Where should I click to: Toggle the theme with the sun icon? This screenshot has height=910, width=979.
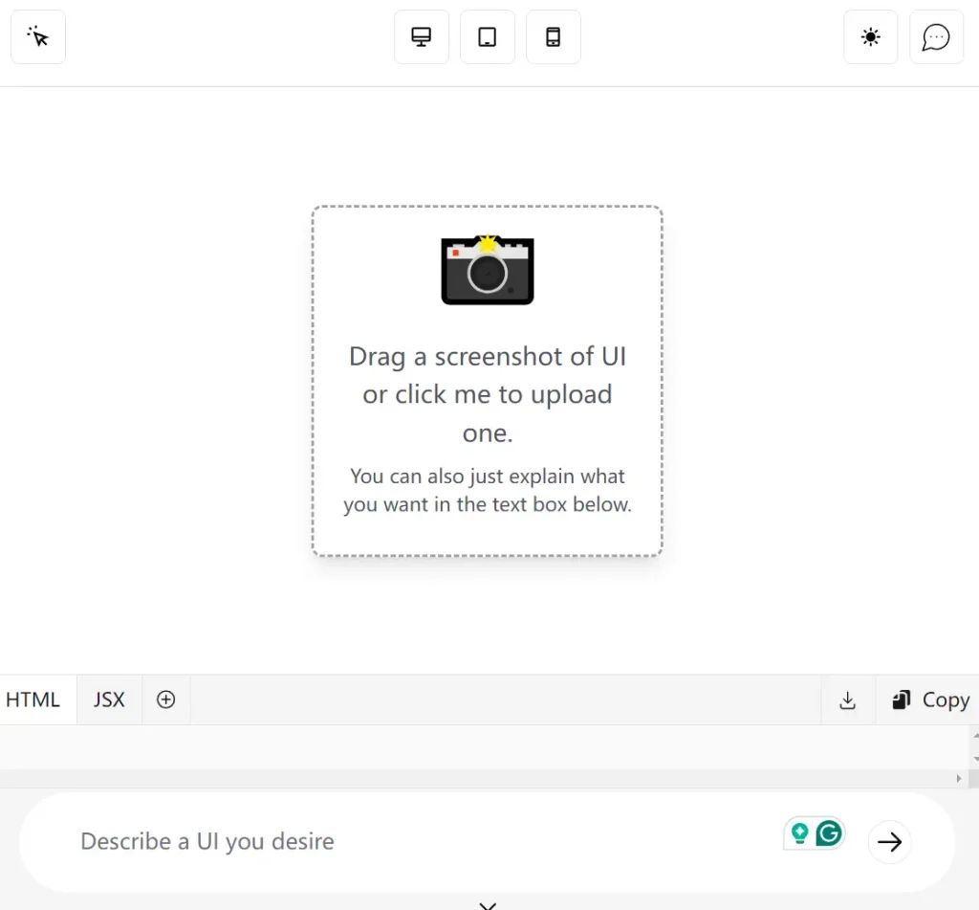tap(869, 36)
